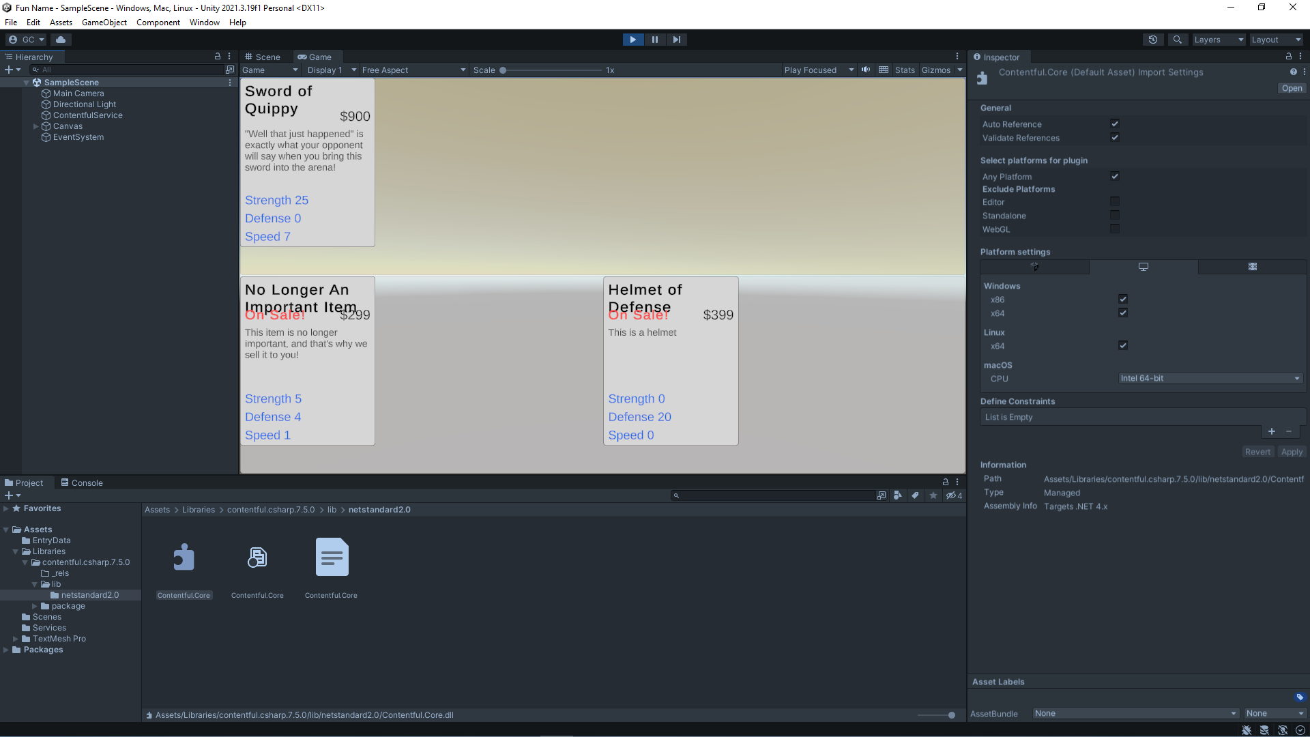The image size is (1310, 737).
Task: Expand the package folder in Project hierarchy
Action: (x=35, y=605)
